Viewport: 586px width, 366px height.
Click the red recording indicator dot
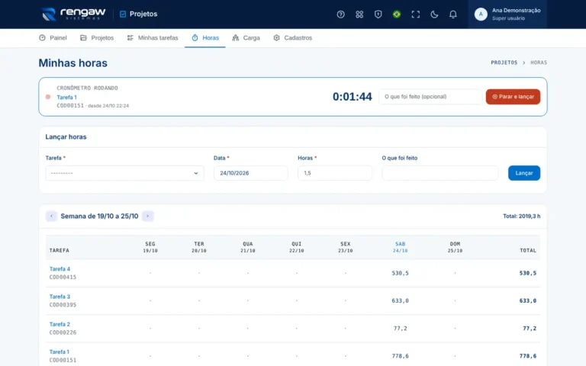(x=48, y=97)
